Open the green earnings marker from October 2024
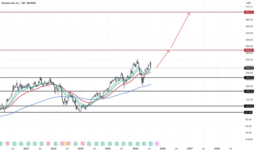This screenshot has height=151, width=256. (x=130, y=144)
